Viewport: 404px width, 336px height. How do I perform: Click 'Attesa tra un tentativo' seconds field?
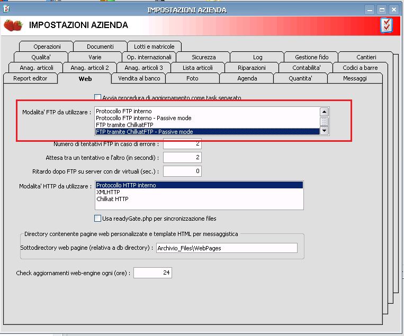point(182,157)
